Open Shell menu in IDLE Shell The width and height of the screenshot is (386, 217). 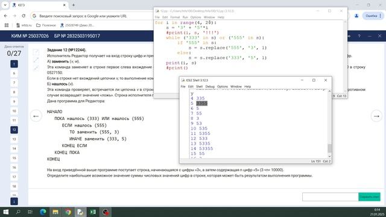pyautogui.click(x=199, y=86)
